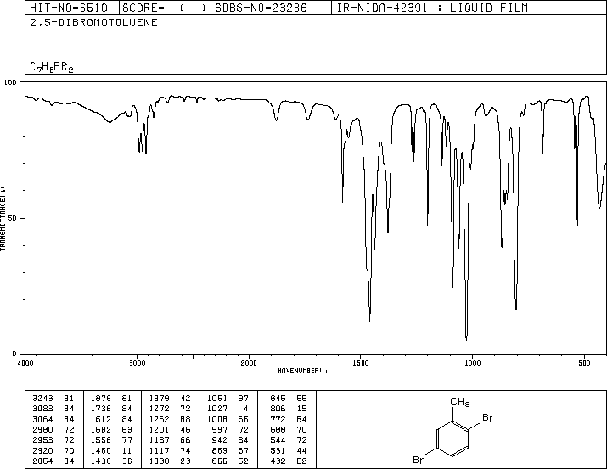The image size is (607, 469).
Task: Click the 0 label on transmittance axis
Action: pyautogui.click(x=14, y=354)
